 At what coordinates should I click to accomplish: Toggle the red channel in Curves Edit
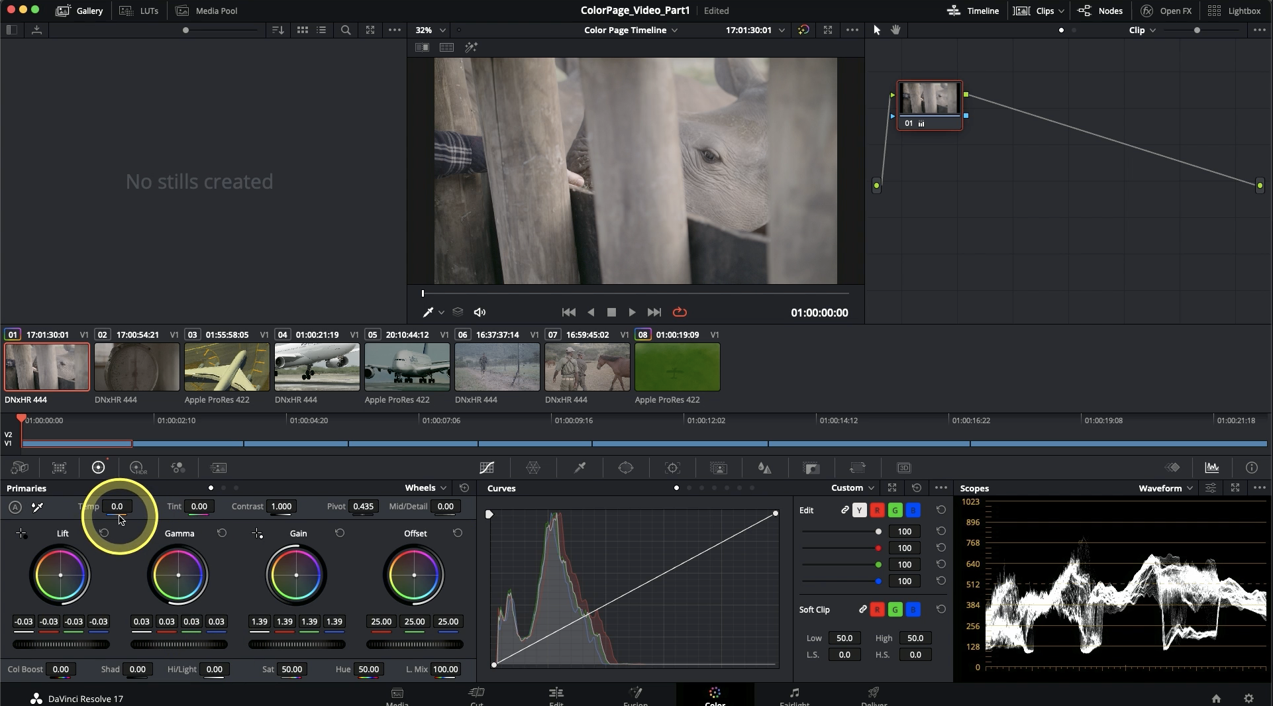coord(877,510)
